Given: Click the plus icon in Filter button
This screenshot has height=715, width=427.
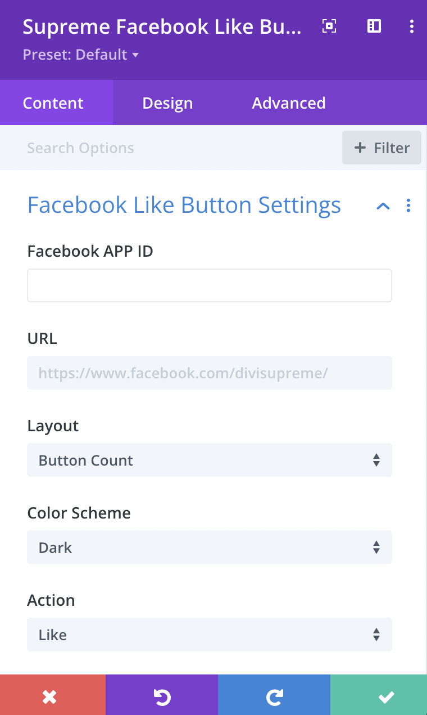Looking at the screenshot, I should click(x=360, y=148).
